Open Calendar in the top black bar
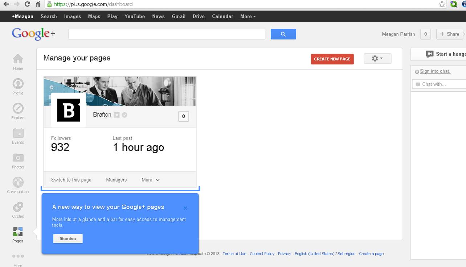The image size is (466, 267). pos(222,16)
